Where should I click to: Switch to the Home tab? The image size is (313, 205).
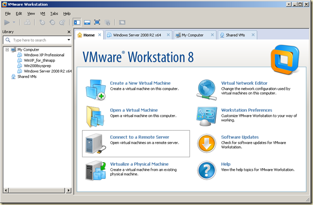coord(89,35)
